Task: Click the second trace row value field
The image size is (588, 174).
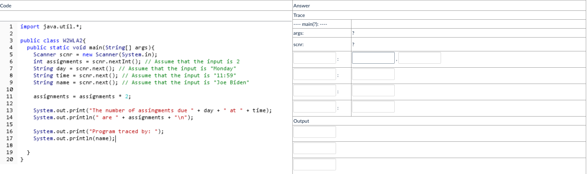Action: point(373,74)
